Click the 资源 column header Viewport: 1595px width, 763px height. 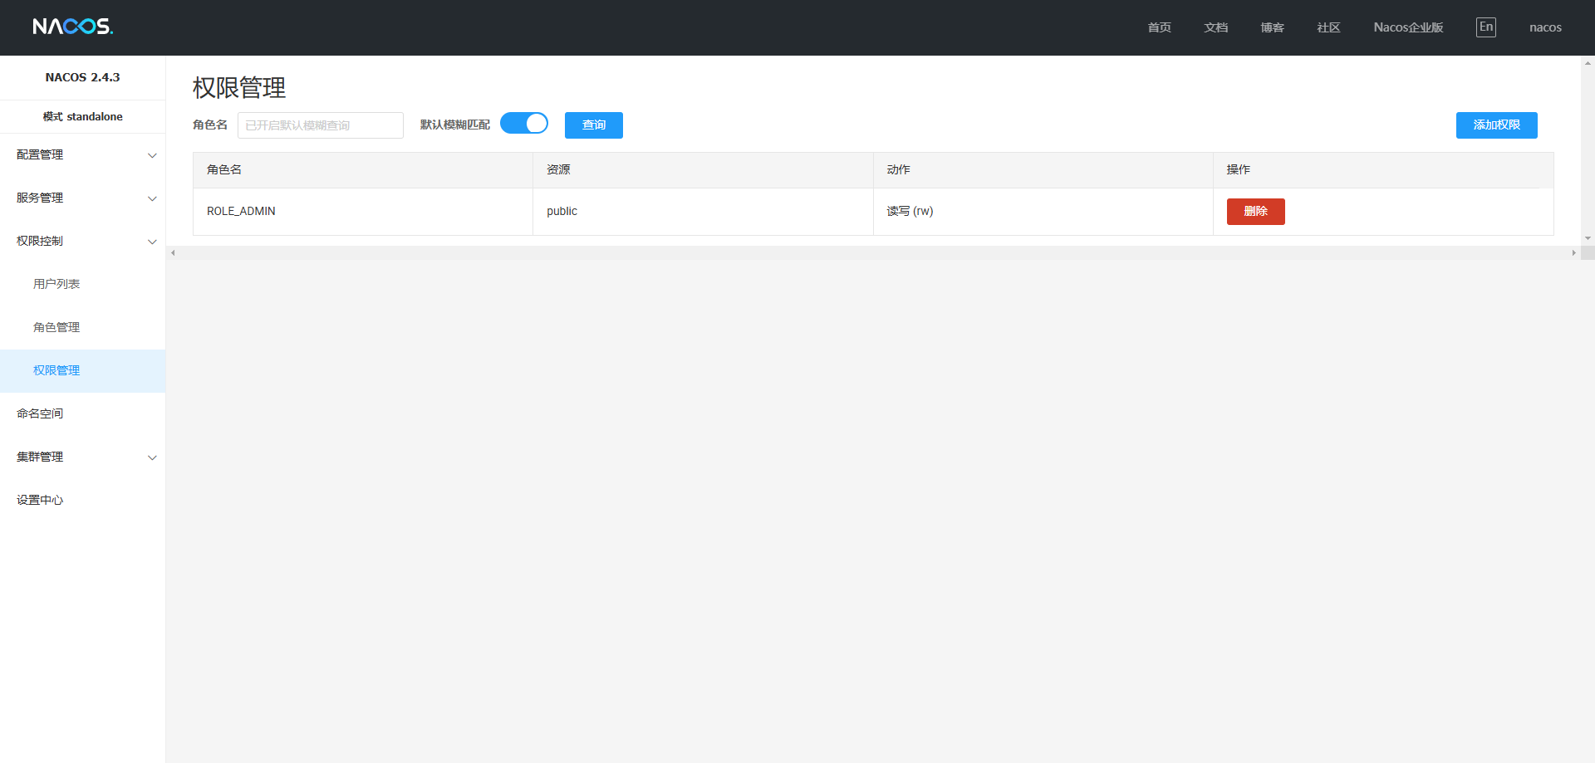point(703,170)
